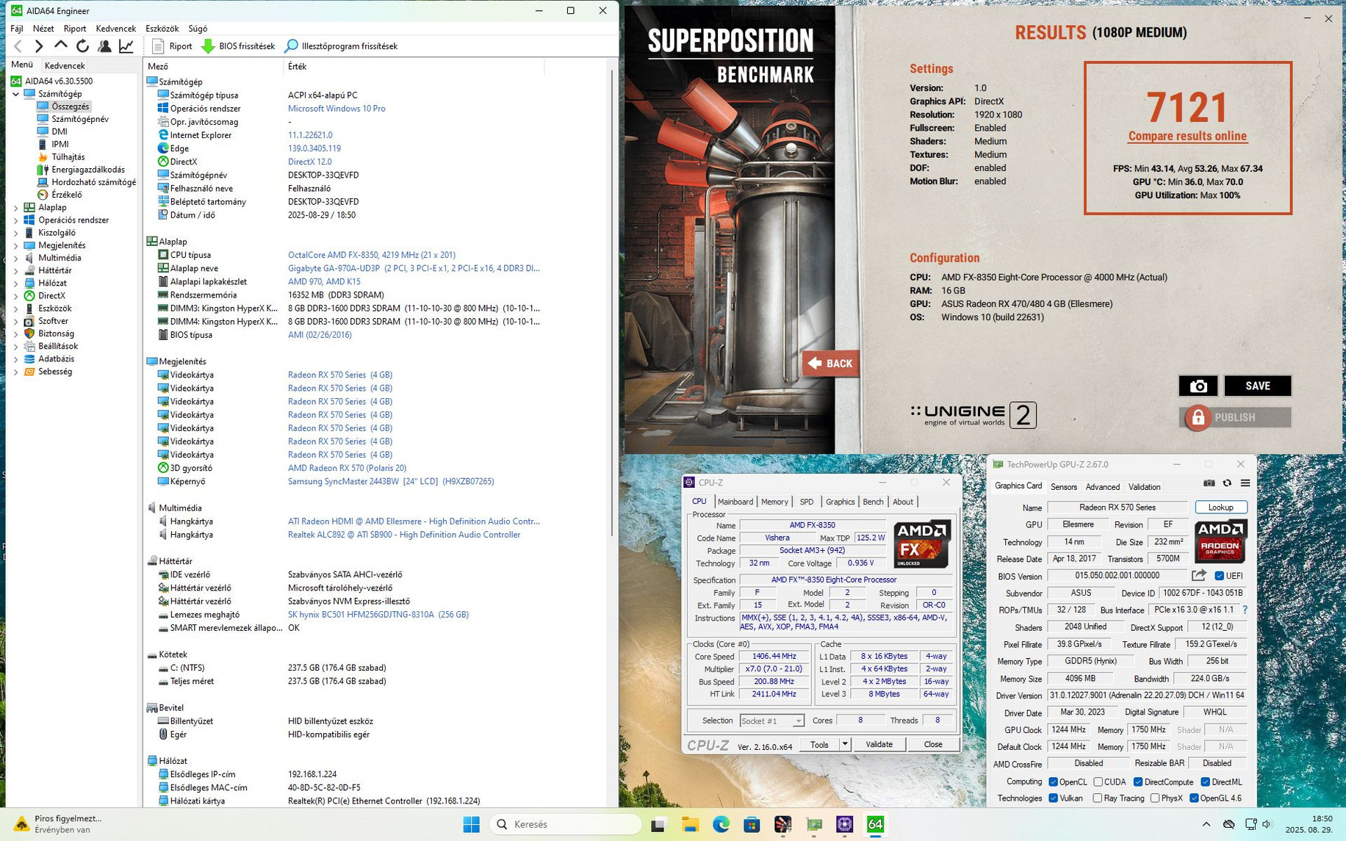The width and height of the screenshot is (1346, 841).
Task: Click the Bus Interface question mark in GPU-Z
Action: pos(1245,610)
